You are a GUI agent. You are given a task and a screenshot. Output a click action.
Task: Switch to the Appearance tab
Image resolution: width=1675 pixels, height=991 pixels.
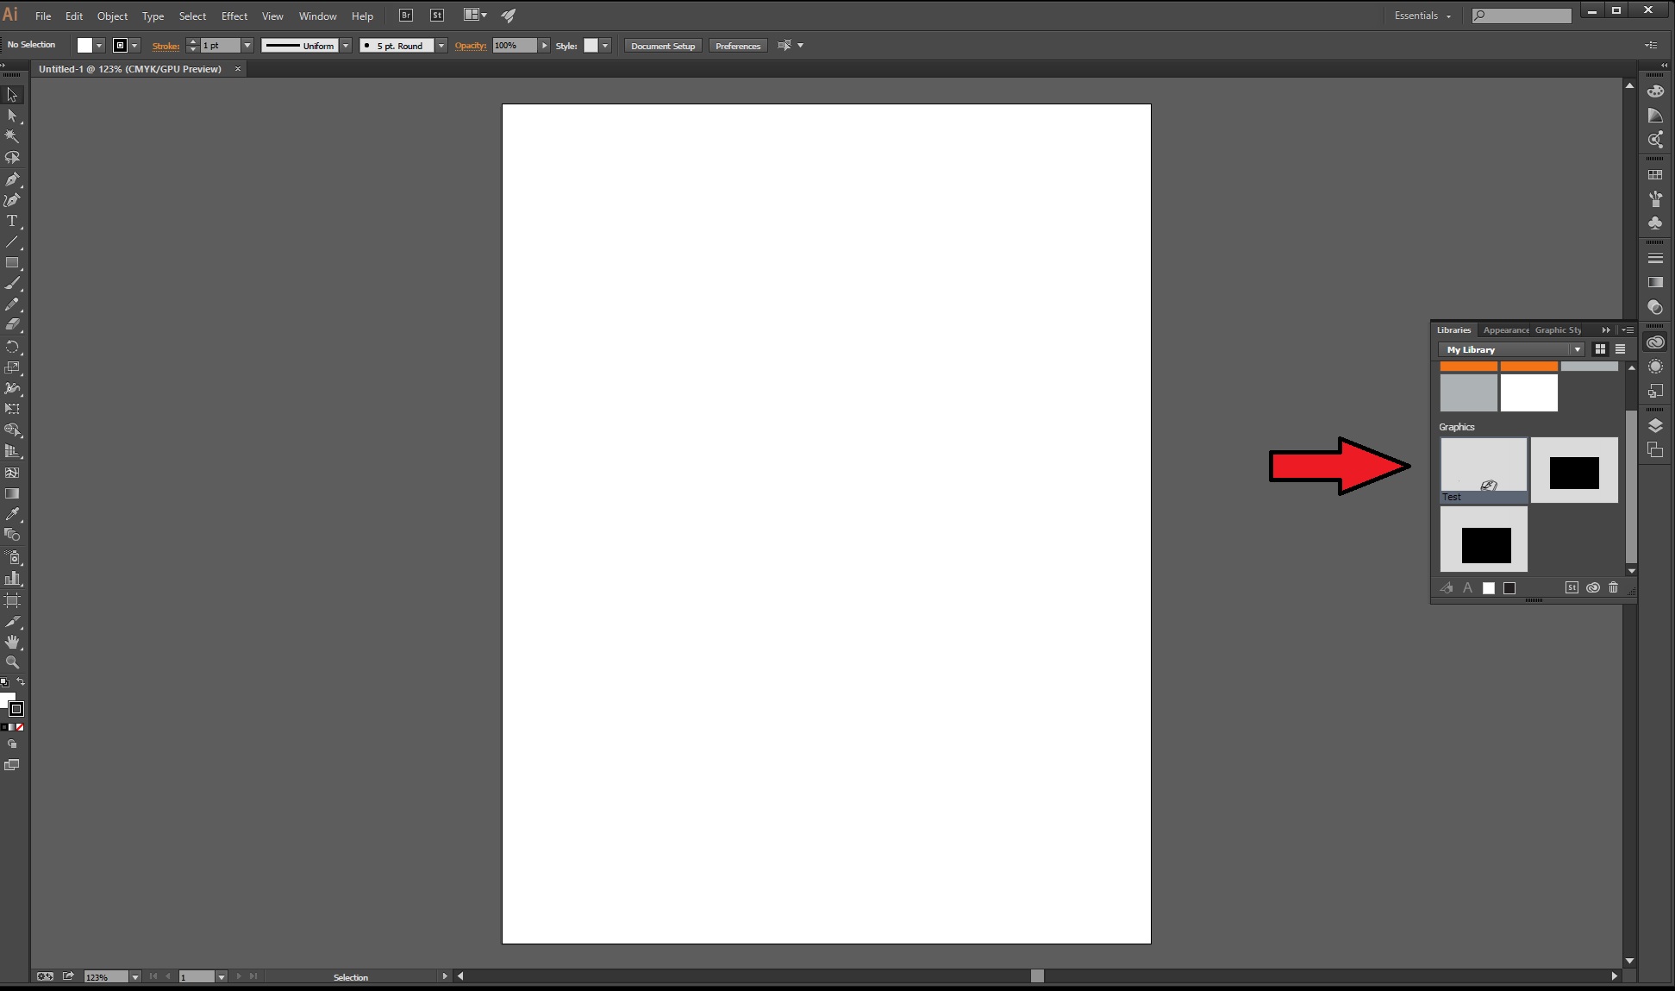(1505, 330)
